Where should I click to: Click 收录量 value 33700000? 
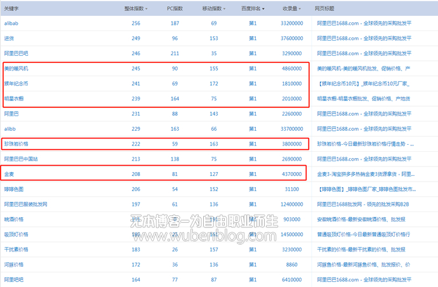click(x=292, y=129)
